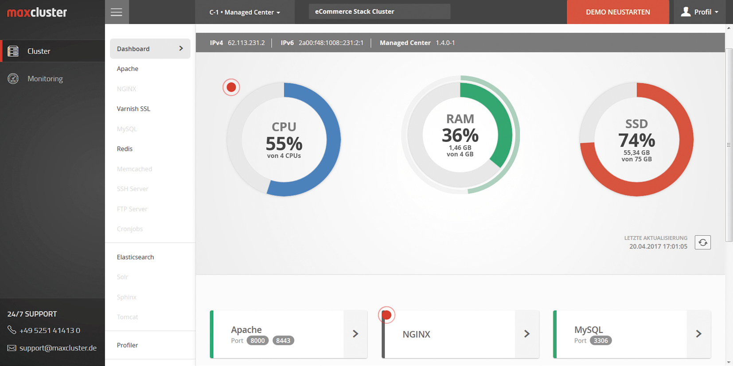Open the Apache card arrow
This screenshot has width=733, height=366.
[x=355, y=334]
